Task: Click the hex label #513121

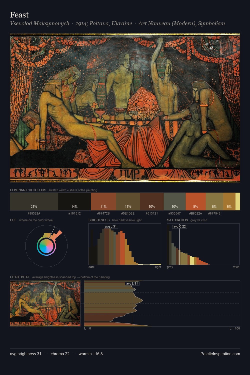Action: tap(152, 213)
